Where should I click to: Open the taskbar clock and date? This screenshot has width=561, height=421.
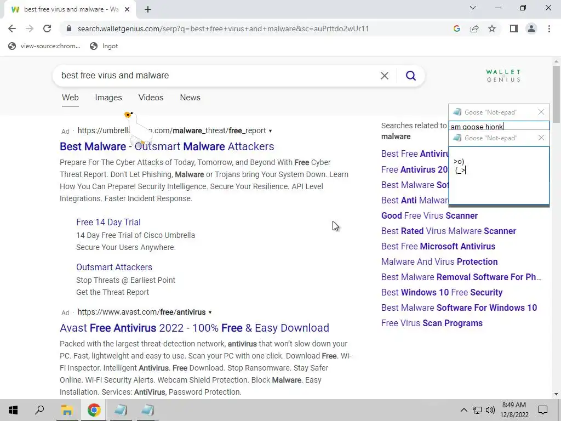(514, 410)
